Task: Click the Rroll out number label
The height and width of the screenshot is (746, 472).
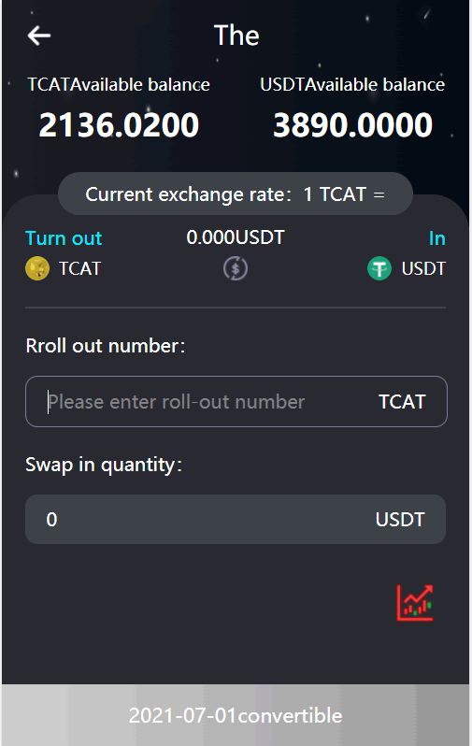Action: click(x=106, y=346)
